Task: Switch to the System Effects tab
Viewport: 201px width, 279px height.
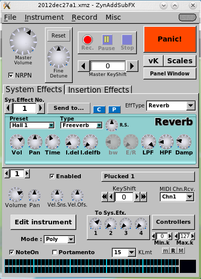Action: point(33,89)
